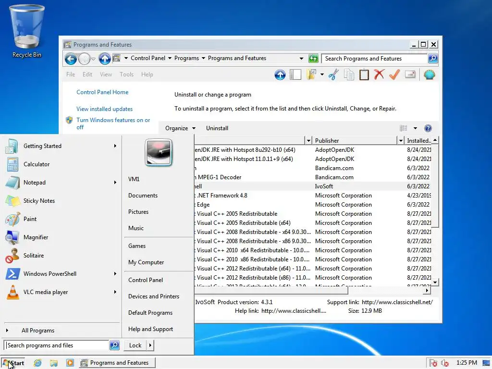Screen dimensions: 492x369
Task: Click the folder options toolbar icon
Action: click(x=311, y=74)
